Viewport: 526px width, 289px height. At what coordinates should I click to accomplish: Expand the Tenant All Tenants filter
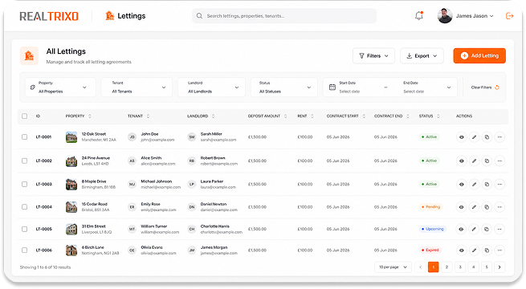pos(137,88)
